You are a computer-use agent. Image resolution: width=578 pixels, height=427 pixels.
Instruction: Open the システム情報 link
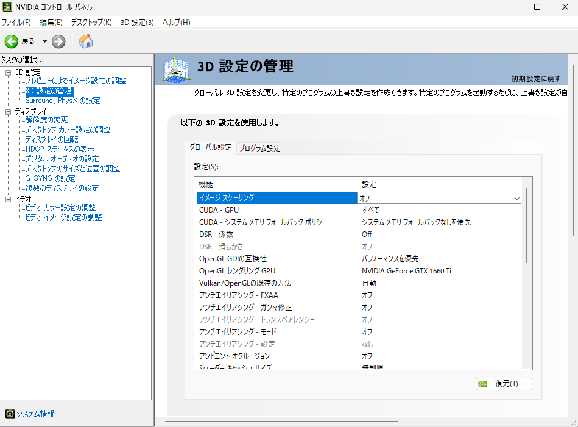36,414
